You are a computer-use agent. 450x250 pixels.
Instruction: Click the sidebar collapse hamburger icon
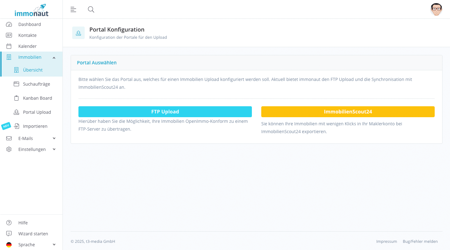(73, 9)
